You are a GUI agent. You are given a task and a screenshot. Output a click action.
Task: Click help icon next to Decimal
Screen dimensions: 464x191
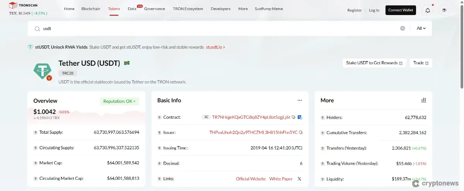159,164
